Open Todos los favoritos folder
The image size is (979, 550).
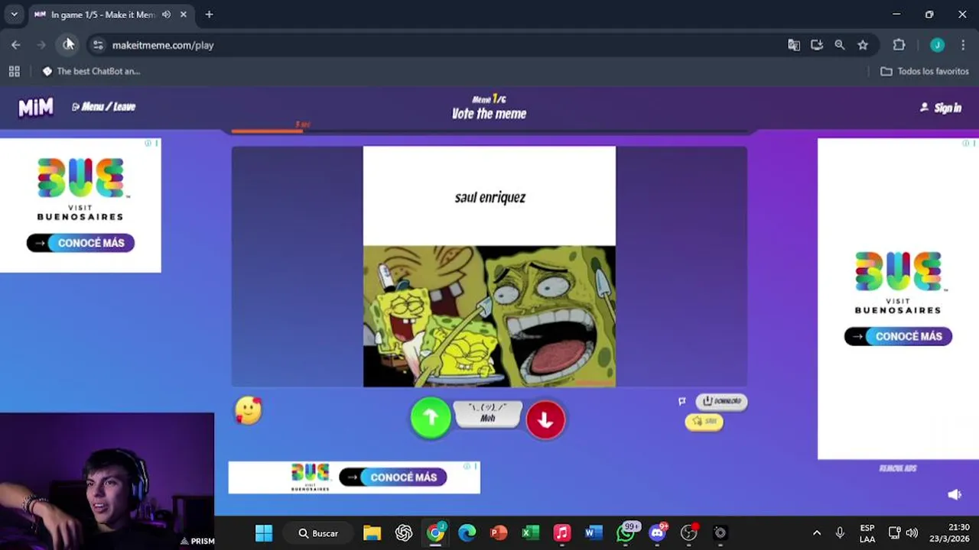point(924,71)
